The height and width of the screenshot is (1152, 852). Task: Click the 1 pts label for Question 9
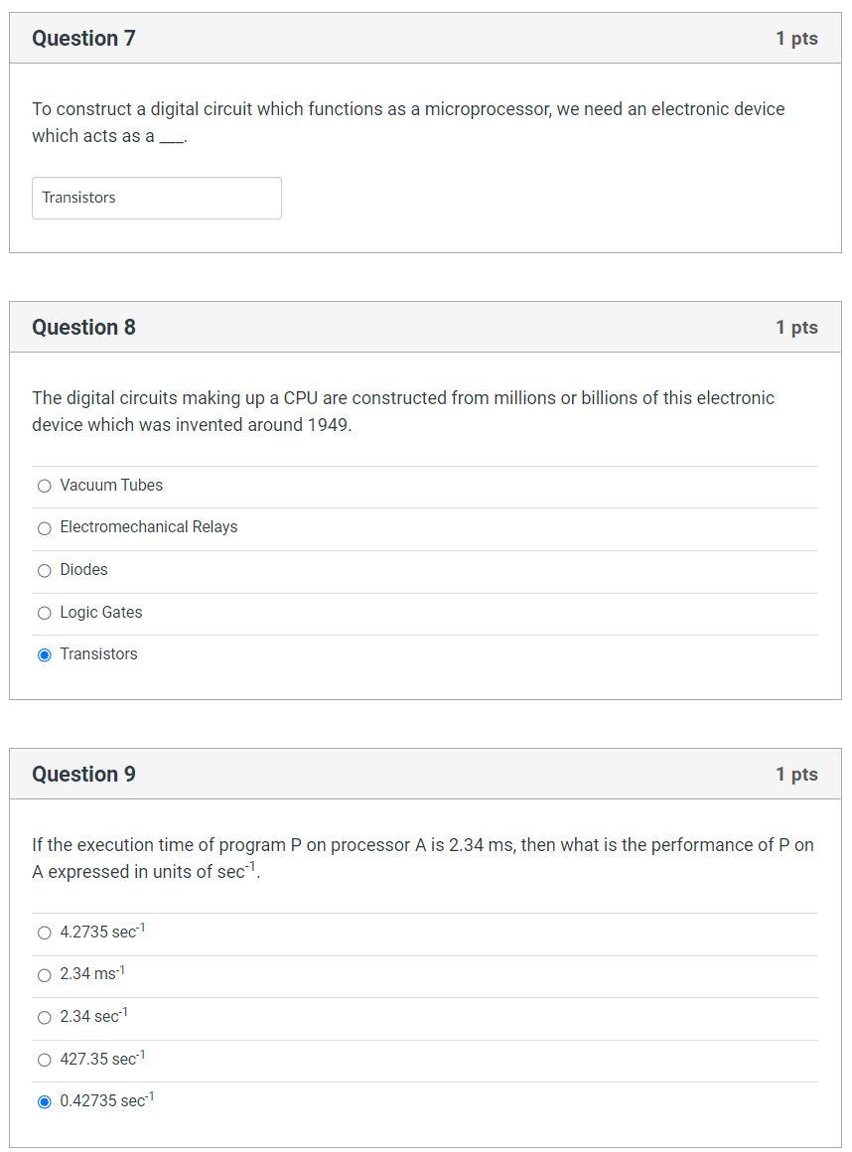coord(796,774)
